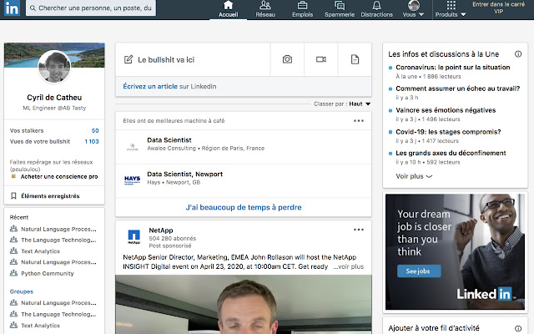Click the NetApp logo on sponsored post
This screenshot has height=334, width=534.
[x=133, y=237]
